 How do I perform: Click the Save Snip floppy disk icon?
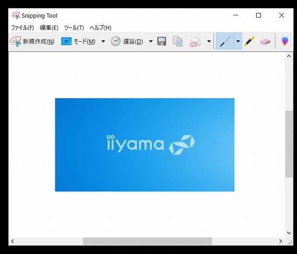coord(161,41)
